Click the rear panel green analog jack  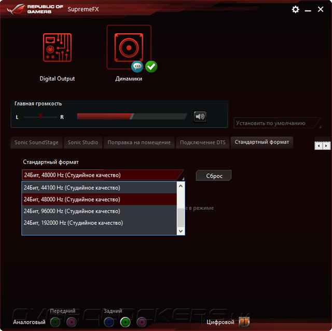tap(125, 322)
